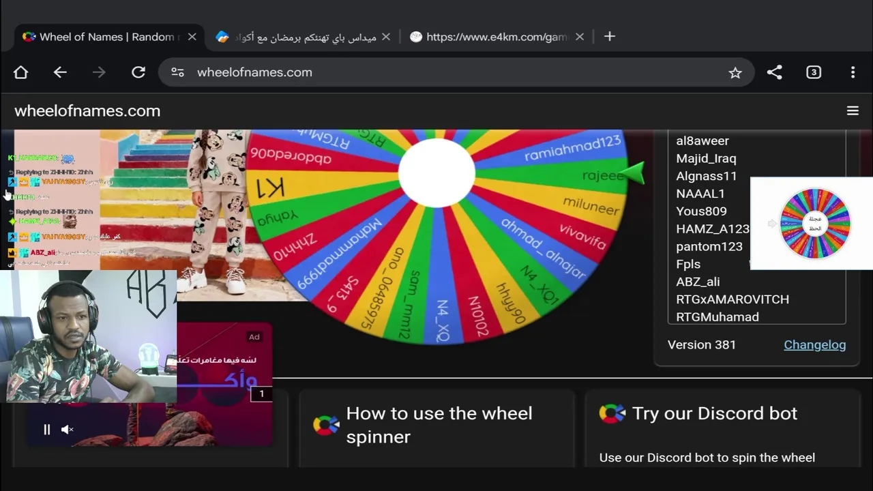Close the Wheel of Names tab
Image resolution: width=873 pixels, height=491 pixels.
[x=192, y=37]
